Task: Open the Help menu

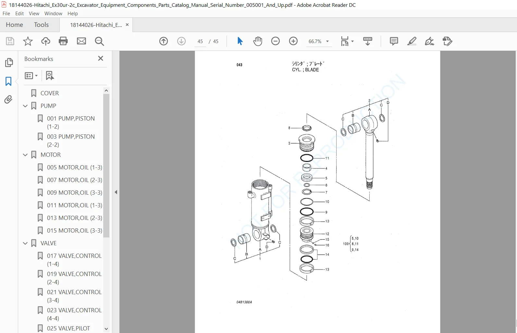Action: (x=73, y=13)
